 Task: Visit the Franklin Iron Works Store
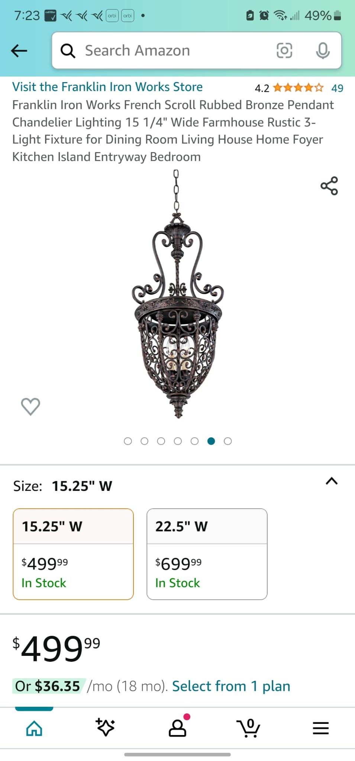click(x=107, y=87)
